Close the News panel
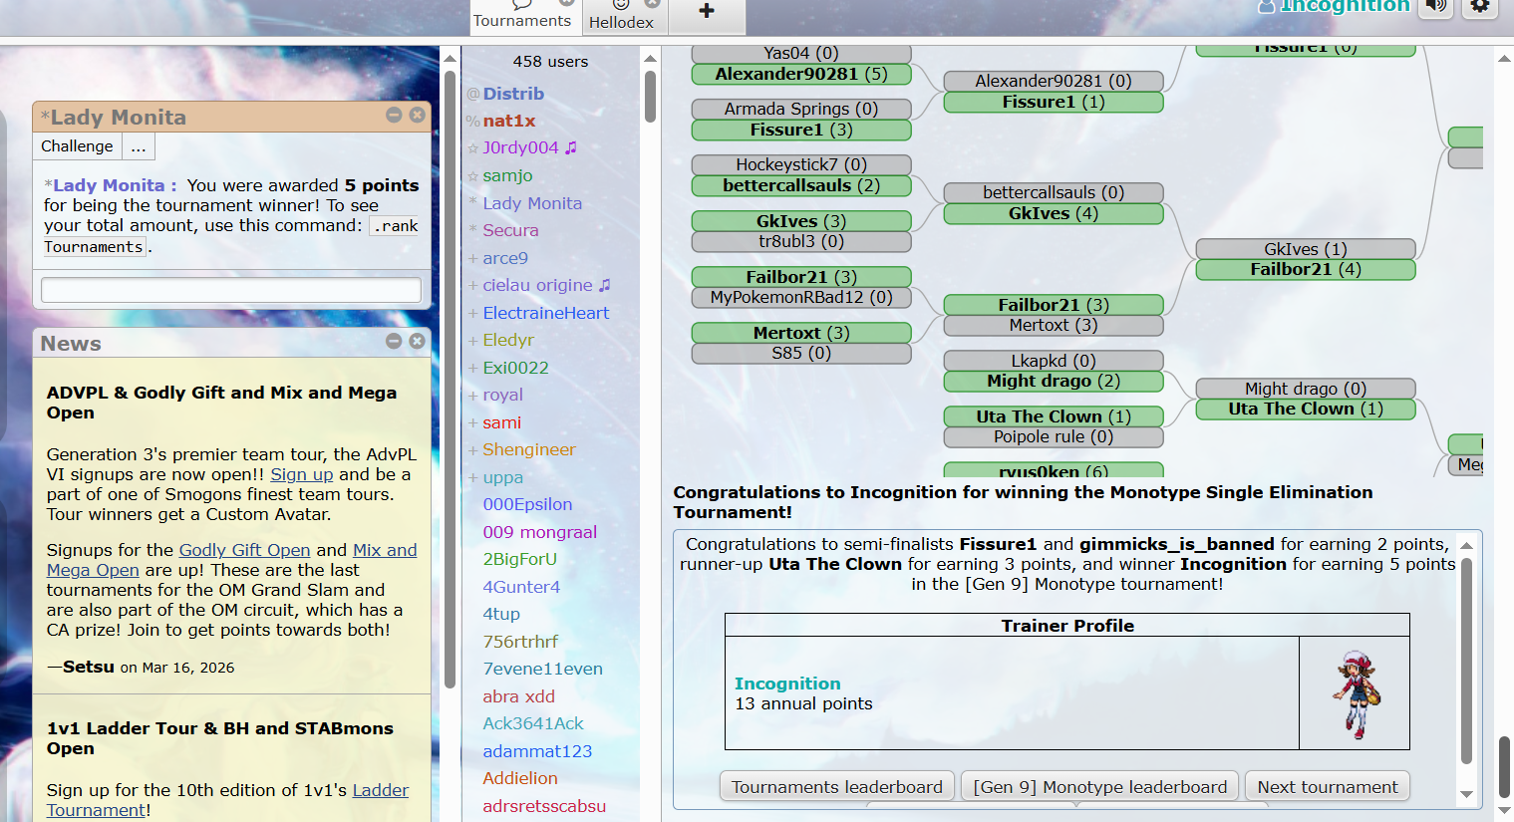 pos(418,342)
